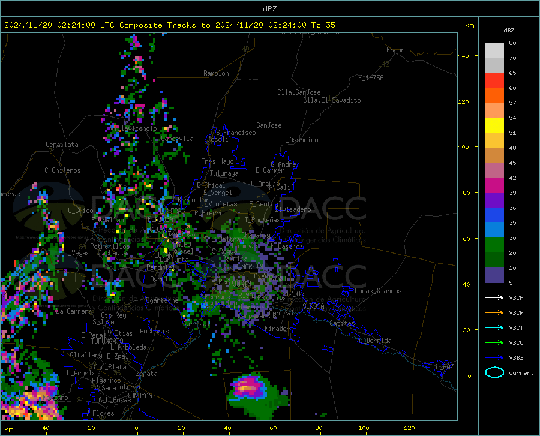Click the 'Potrerillos' map label
The width and height of the screenshot is (540, 436).
[110, 246]
